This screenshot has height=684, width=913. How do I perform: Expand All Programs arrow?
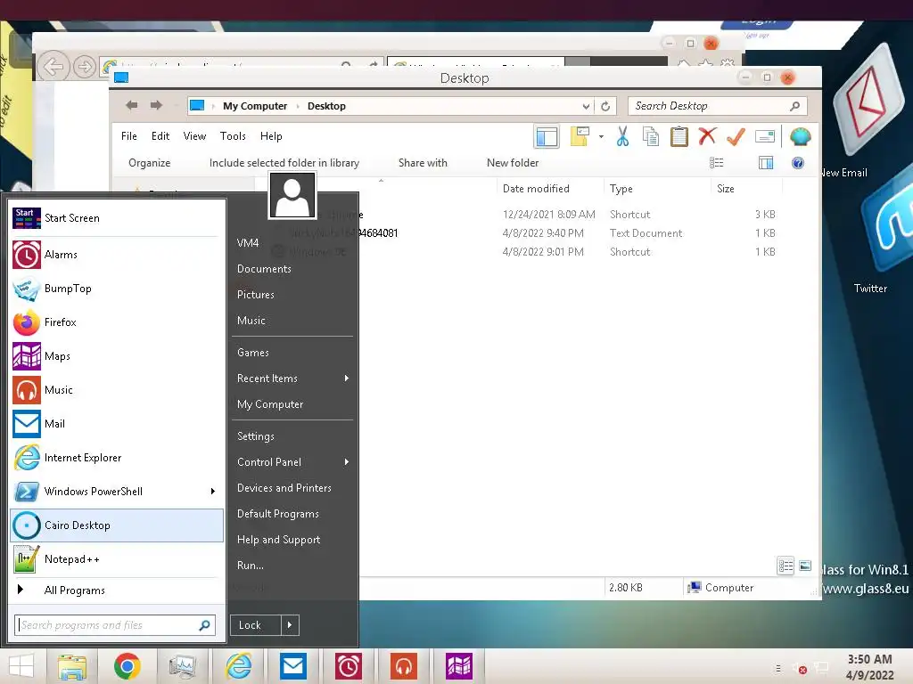21,590
